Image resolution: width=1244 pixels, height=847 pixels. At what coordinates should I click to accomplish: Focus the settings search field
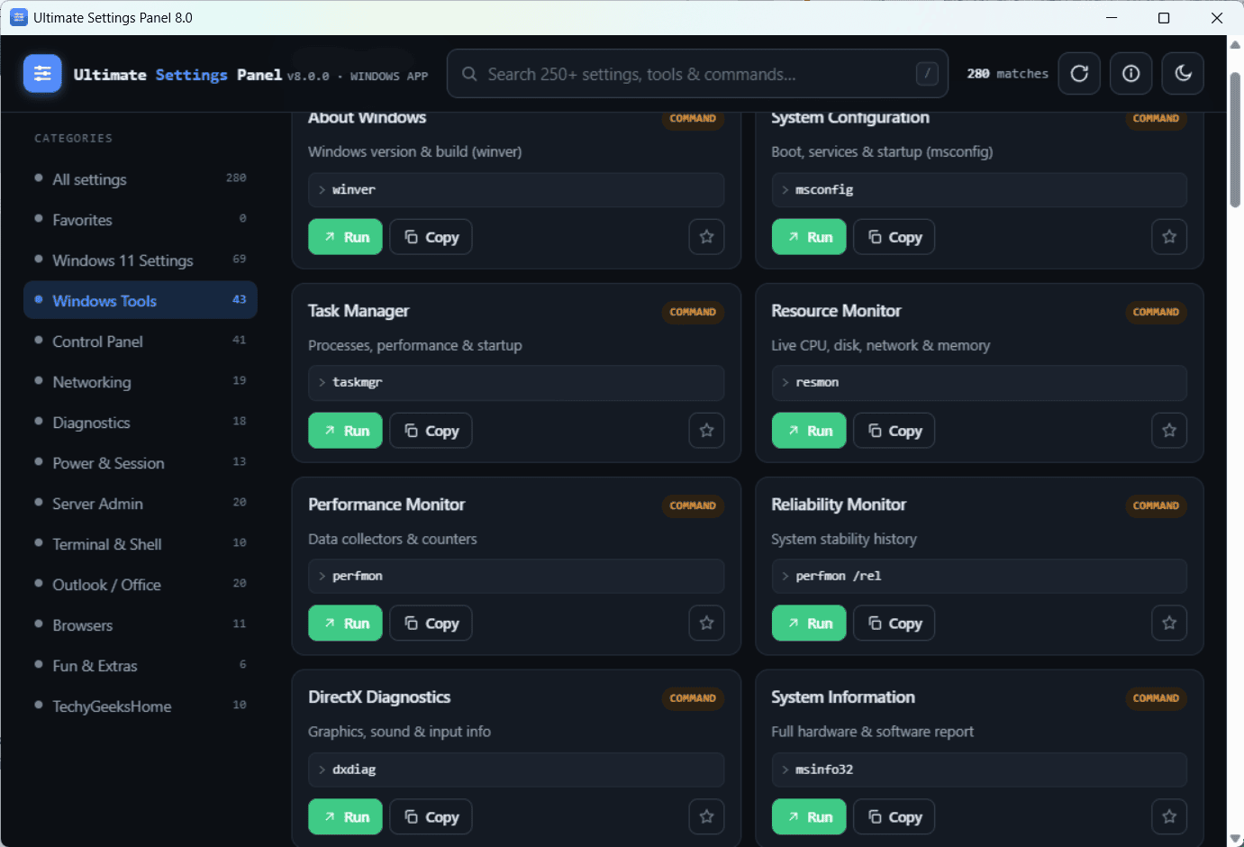pos(697,74)
